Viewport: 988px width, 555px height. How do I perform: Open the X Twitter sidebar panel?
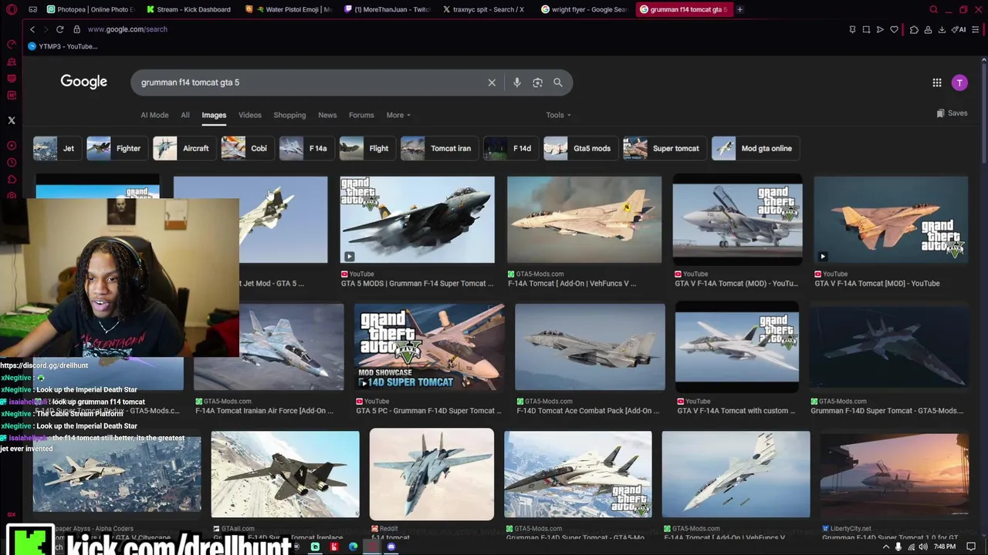[12, 120]
